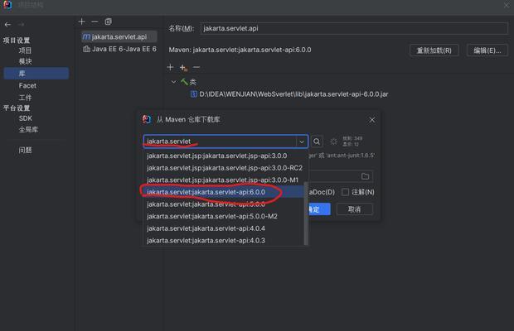The image size is (514, 331).
Task: Add a new project library
Action: [82, 22]
